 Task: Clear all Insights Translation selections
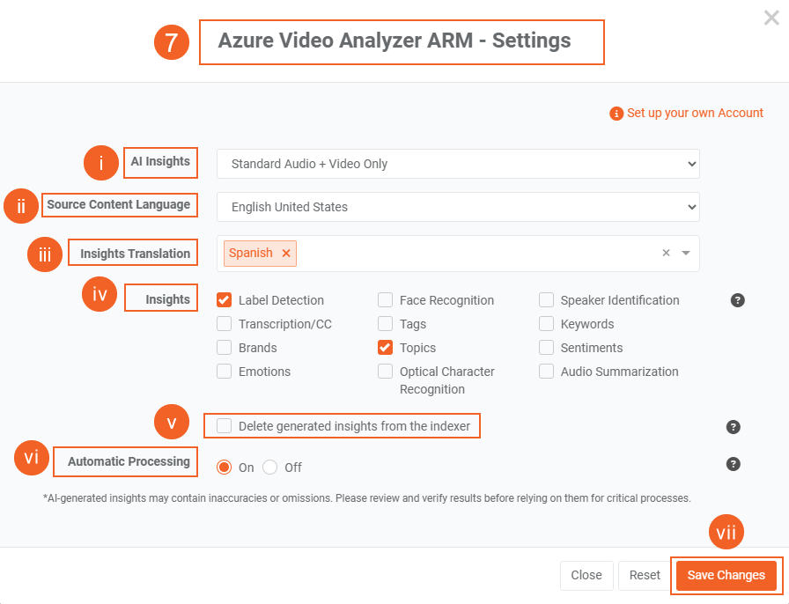tap(666, 254)
